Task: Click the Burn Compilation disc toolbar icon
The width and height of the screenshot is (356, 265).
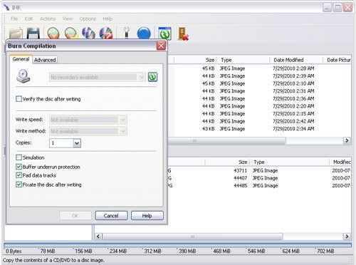Action: point(53,33)
